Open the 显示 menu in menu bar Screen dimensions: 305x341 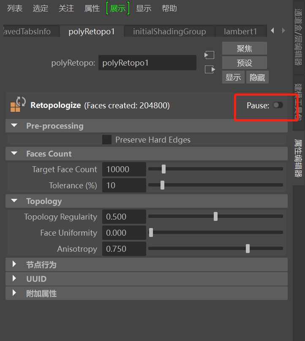[144, 8]
